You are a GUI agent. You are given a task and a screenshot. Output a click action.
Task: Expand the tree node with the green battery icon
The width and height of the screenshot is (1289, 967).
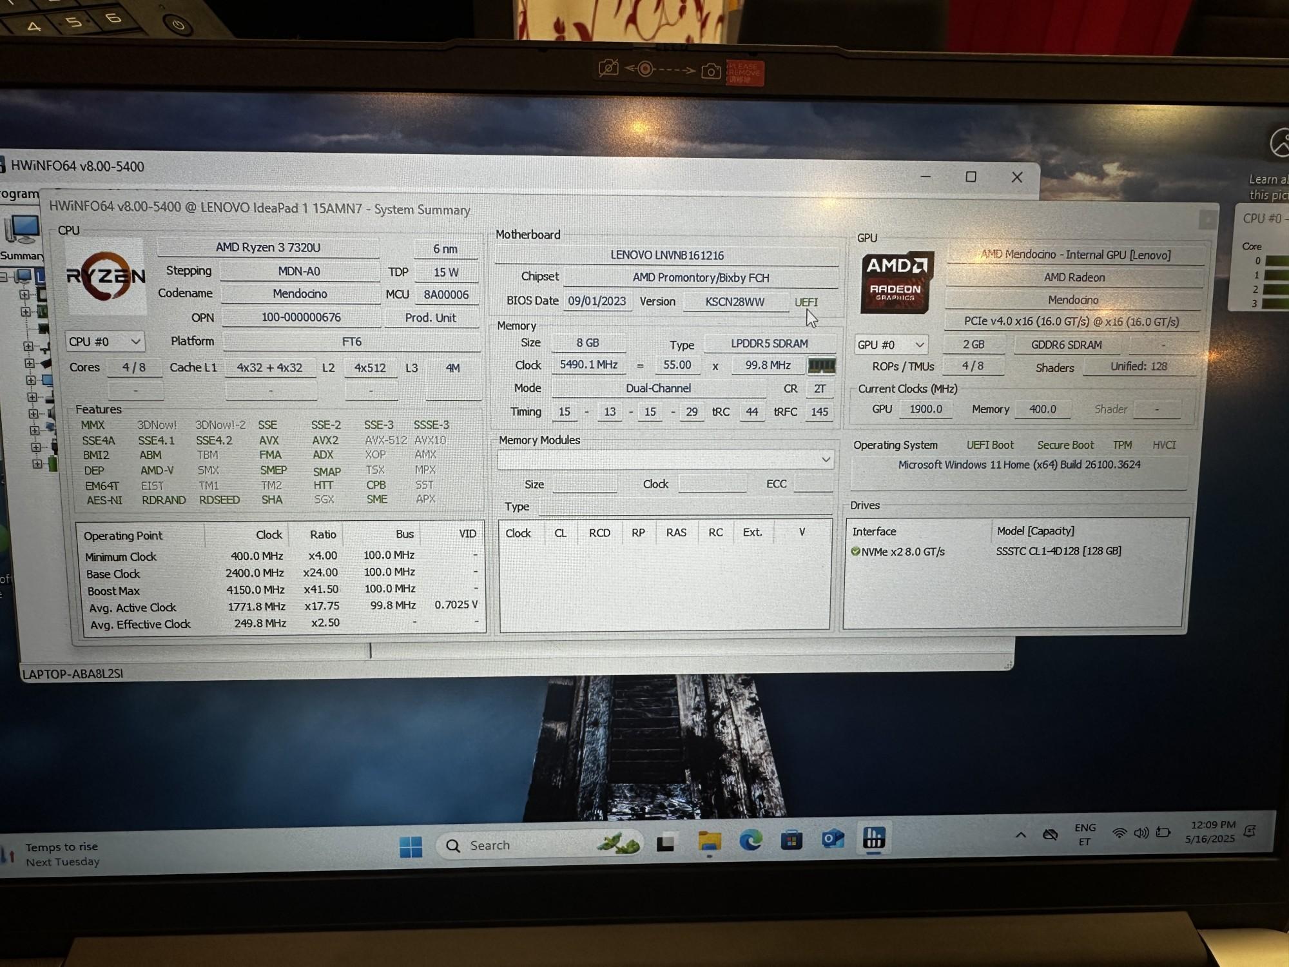(x=37, y=464)
